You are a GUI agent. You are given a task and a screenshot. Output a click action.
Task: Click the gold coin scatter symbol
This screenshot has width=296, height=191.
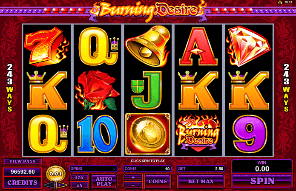point(148,134)
